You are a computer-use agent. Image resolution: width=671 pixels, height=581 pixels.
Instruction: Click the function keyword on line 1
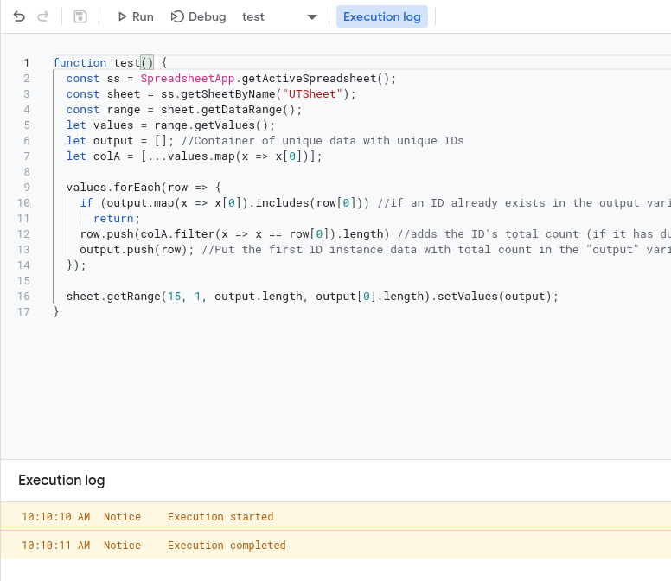click(80, 63)
